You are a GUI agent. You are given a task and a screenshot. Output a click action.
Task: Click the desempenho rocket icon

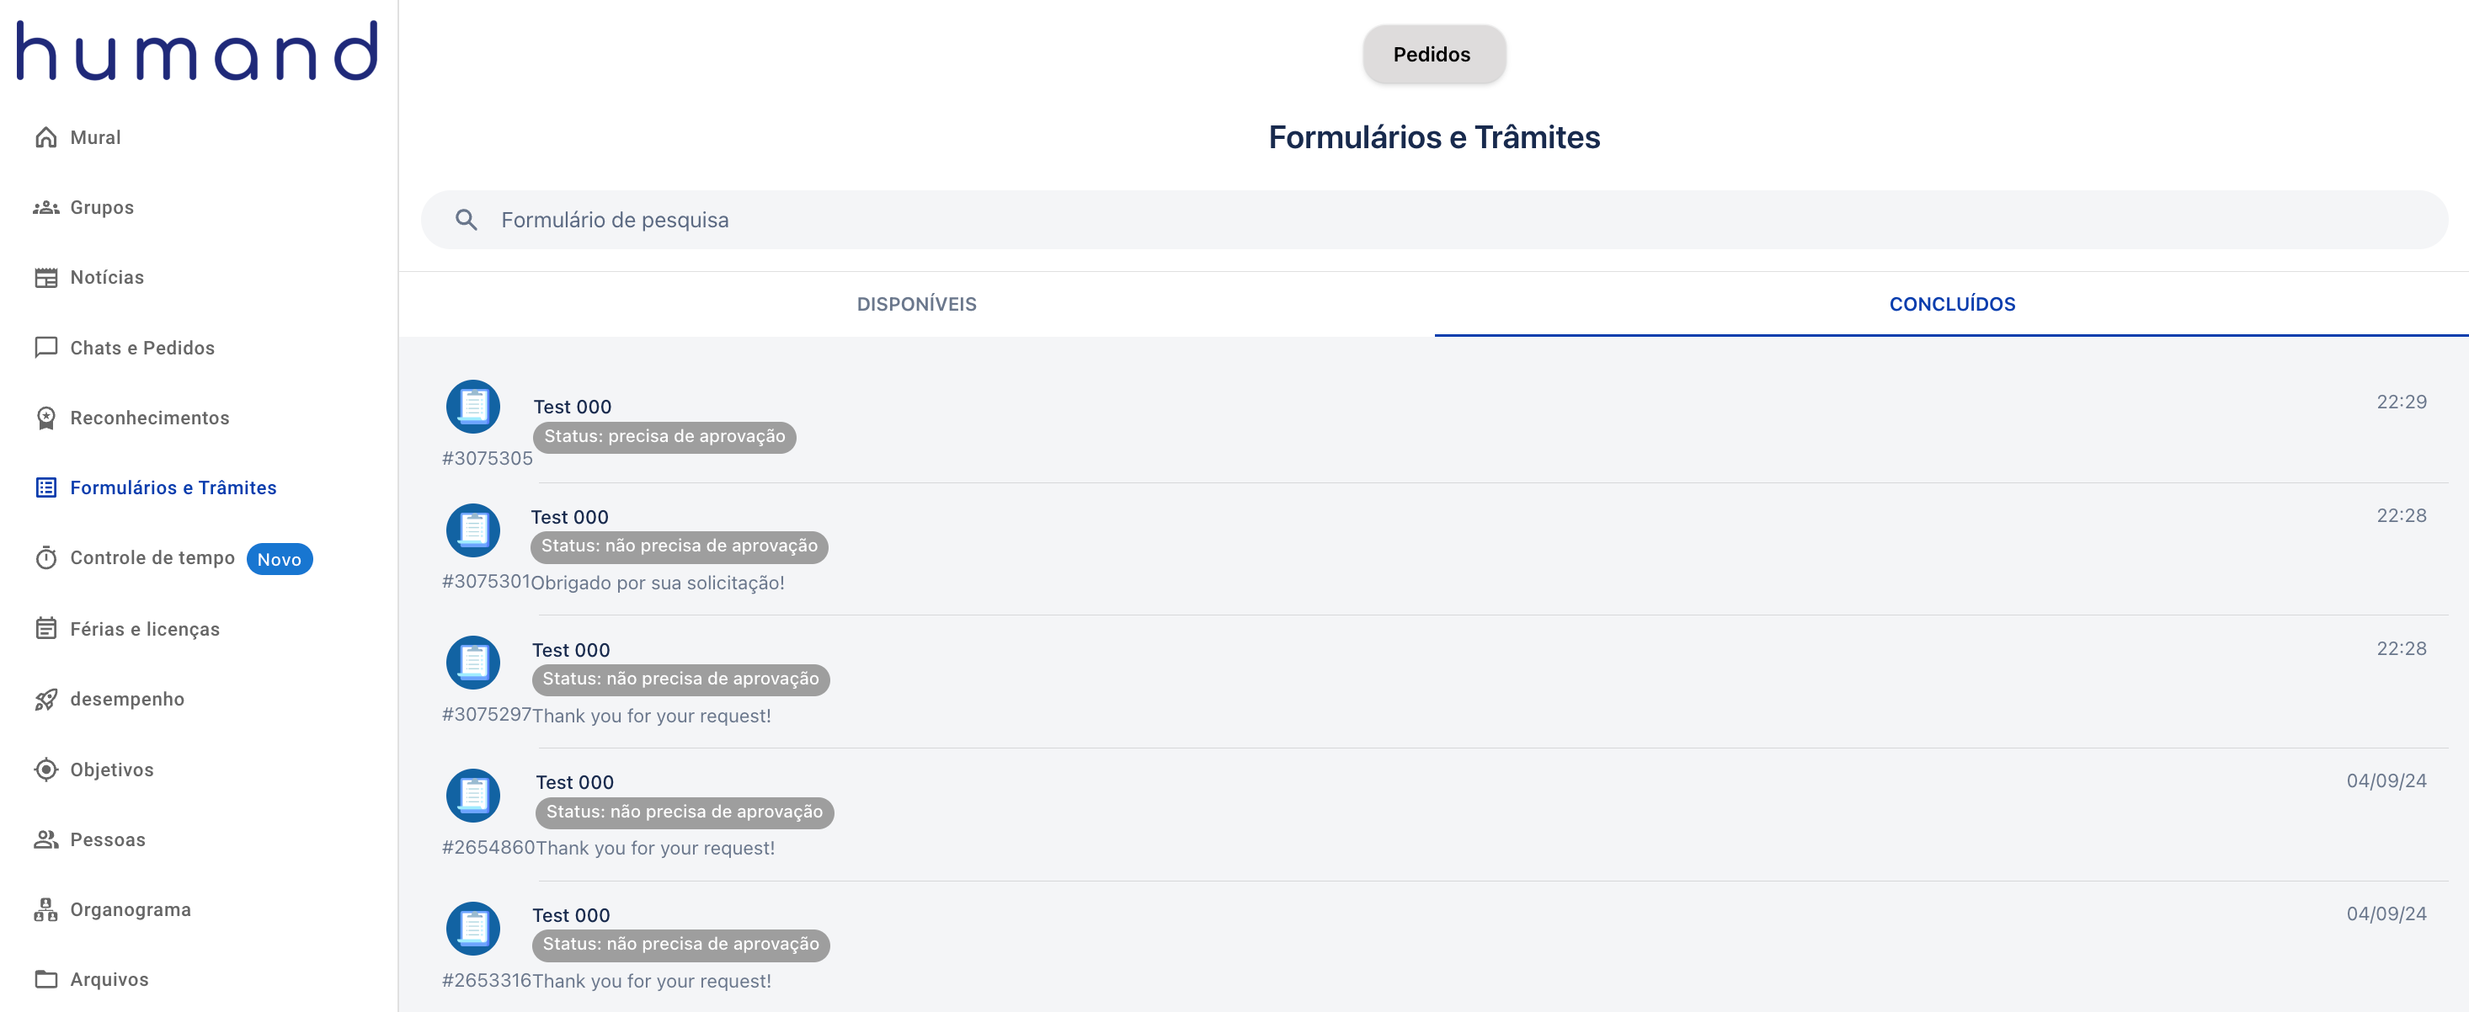46,699
